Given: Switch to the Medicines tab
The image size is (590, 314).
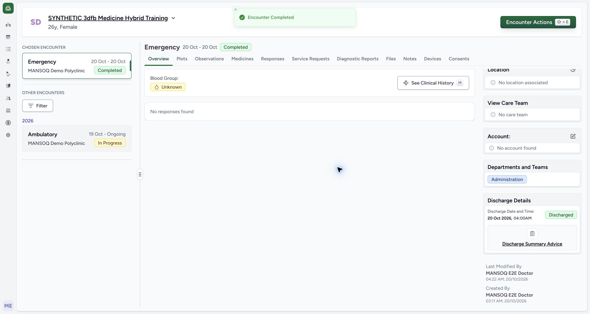Looking at the screenshot, I should [242, 59].
